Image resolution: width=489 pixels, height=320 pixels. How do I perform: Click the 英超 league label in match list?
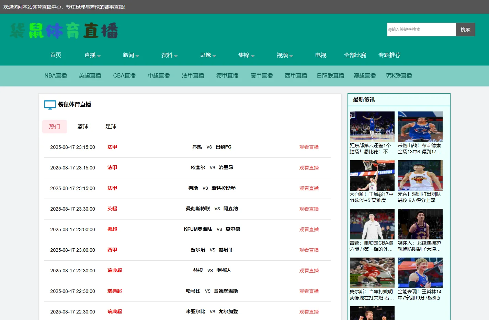click(112, 209)
